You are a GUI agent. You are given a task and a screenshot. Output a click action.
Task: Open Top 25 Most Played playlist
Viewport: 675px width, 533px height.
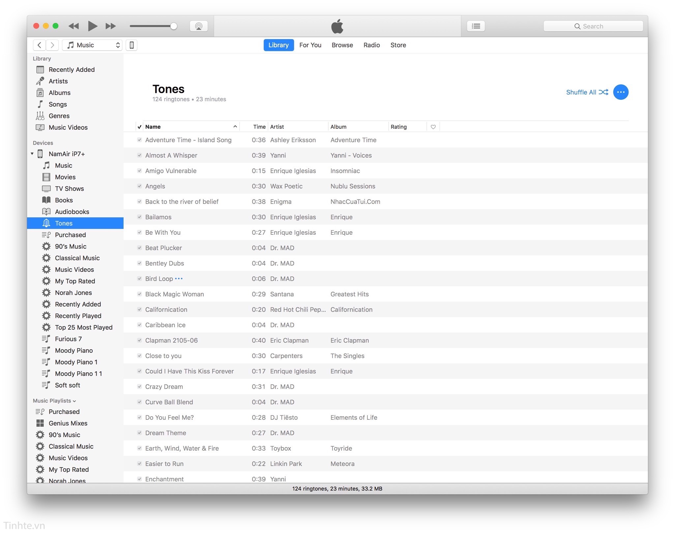[x=83, y=327]
